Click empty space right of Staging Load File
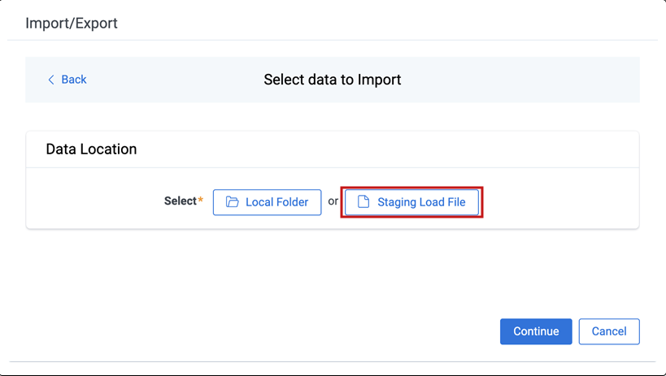The height and width of the screenshot is (376, 666). [561, 201]
